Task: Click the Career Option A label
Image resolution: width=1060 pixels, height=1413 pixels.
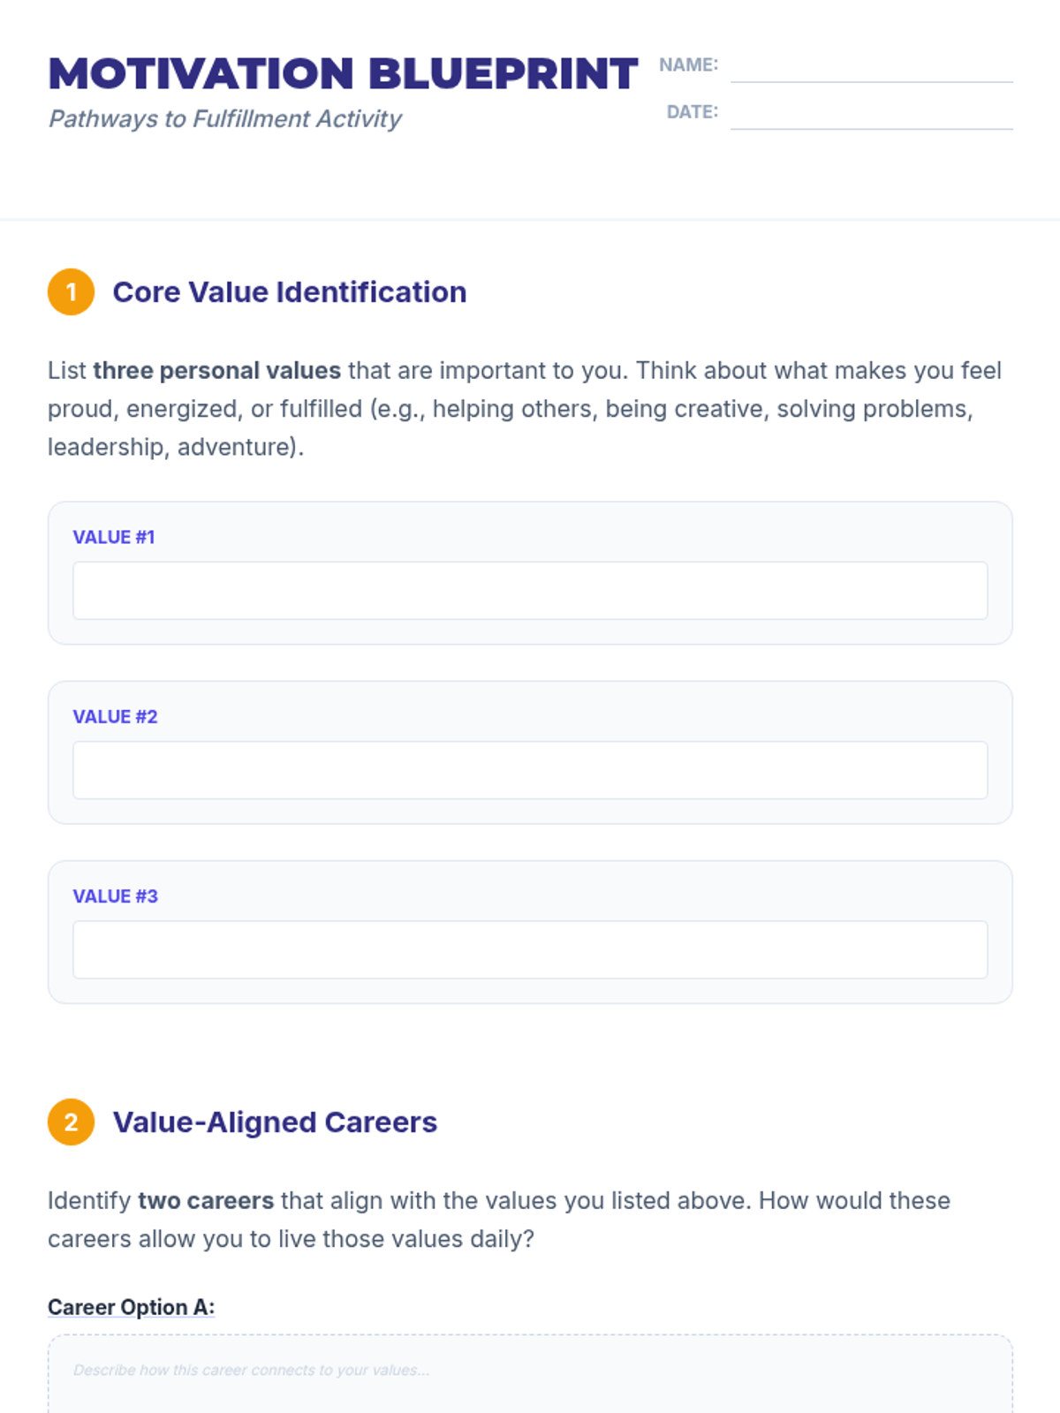Action: [x=131, y=1307]
